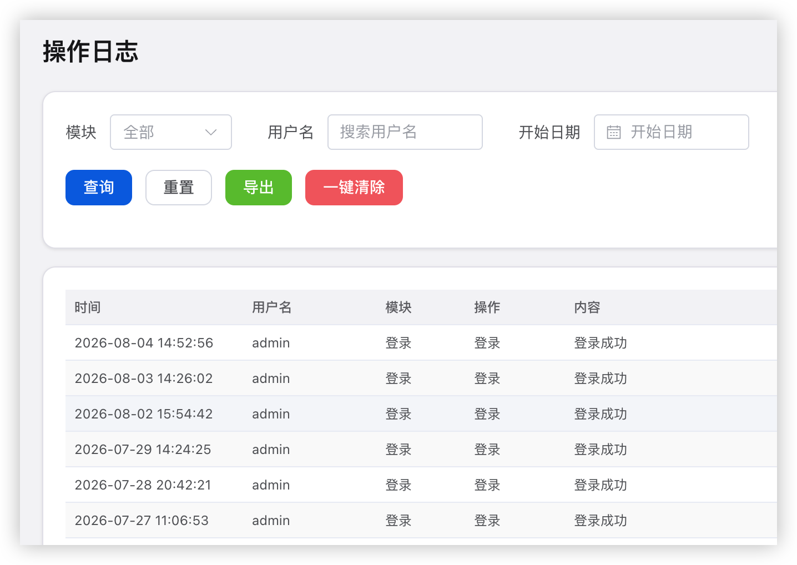Select the timestamp 2026-08-03 14:26:02
This screenshot has height=565, width=797.
(144, 379)
